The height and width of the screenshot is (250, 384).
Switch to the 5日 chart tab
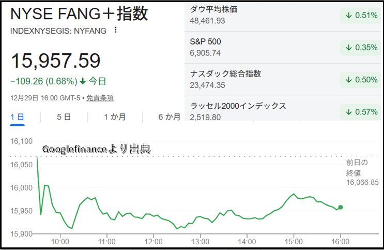pyautogui.click(x=64, y=117)
